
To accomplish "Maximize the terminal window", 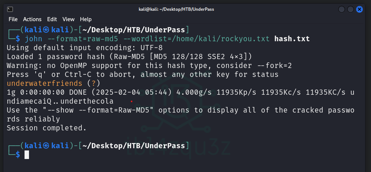I will point(350,9).
